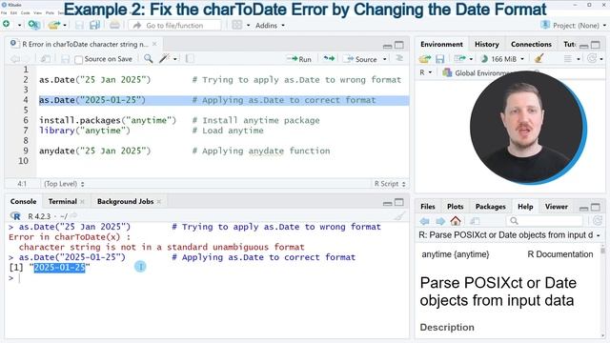
Task: Switch to the Packages tab
Action: click(x=490, y=207)
